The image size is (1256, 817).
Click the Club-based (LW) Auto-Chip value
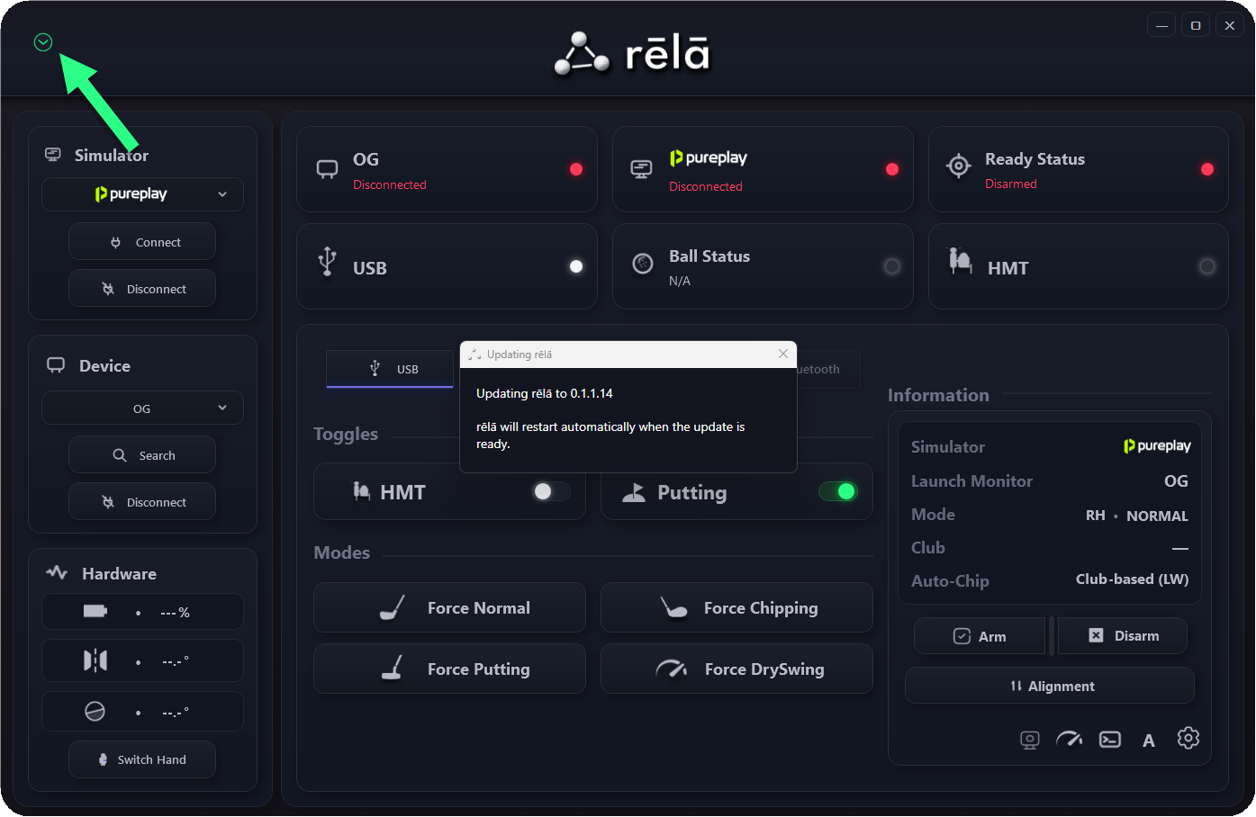pos(1132,579)
